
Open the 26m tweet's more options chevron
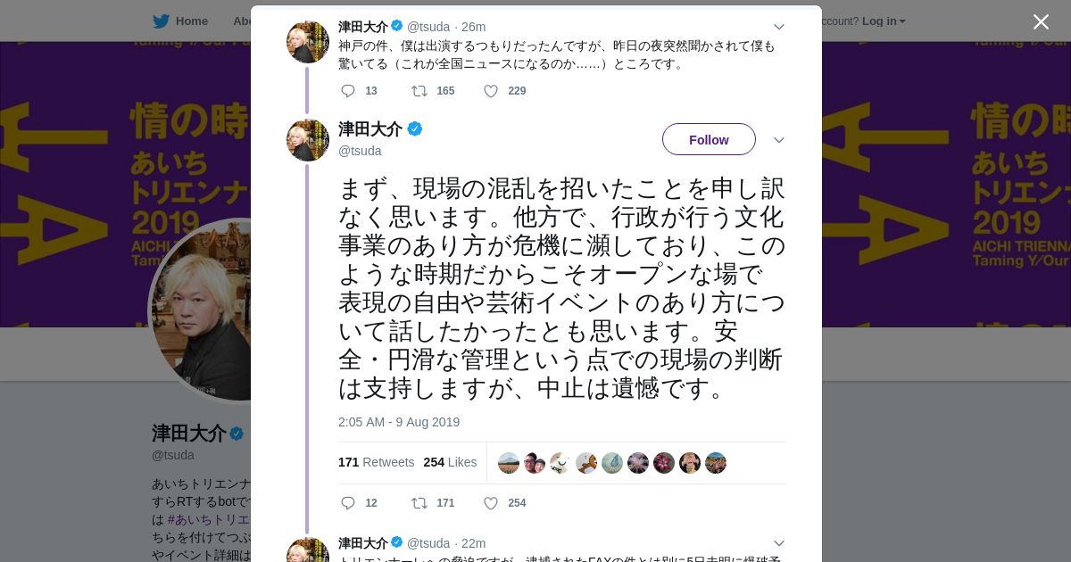[778, 27]
